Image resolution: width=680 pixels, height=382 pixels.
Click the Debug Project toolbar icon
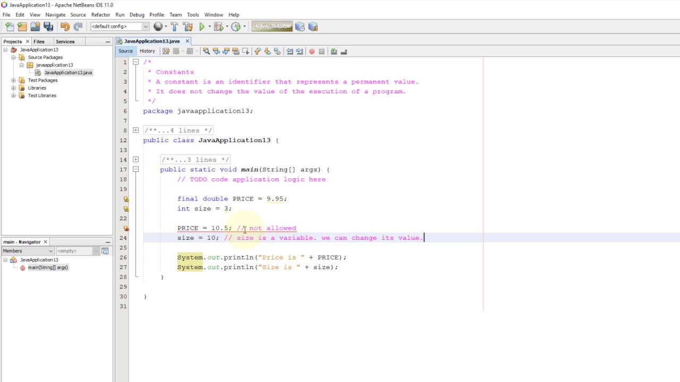pyautogui.click(x=218, y=27)
